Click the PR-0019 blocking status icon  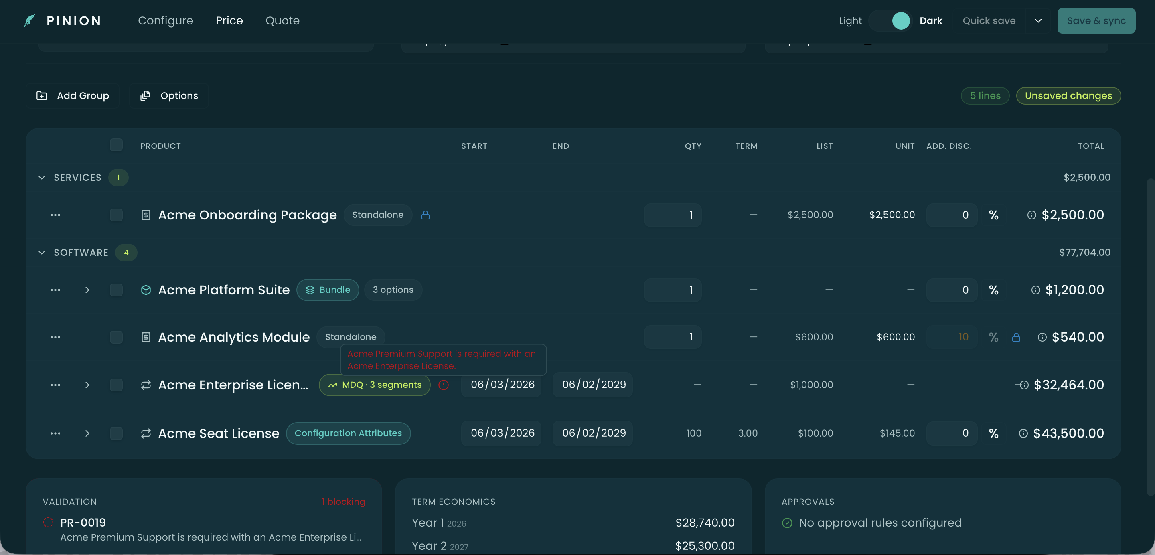[48, 522]
